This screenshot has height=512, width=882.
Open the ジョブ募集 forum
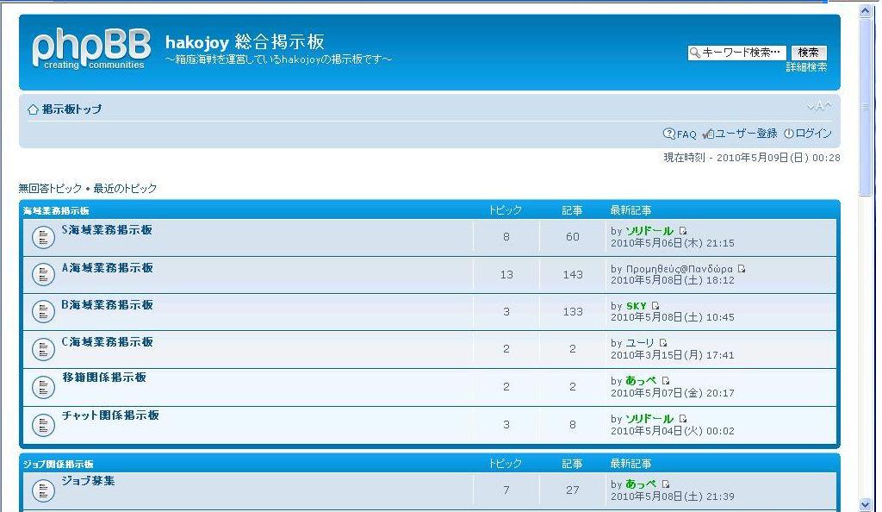[x=89, y=481]
